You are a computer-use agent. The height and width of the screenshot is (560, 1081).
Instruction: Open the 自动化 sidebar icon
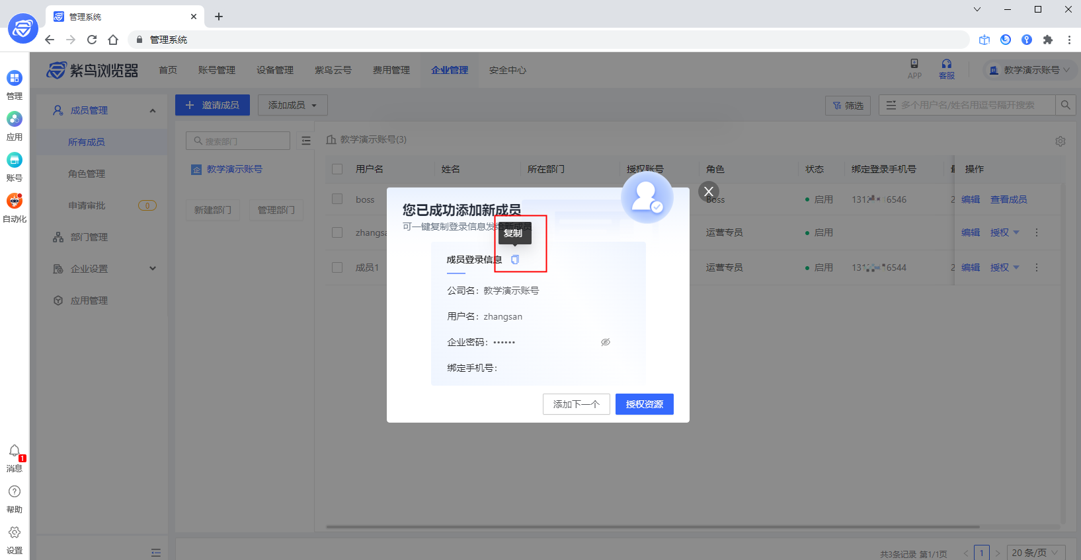15,201
